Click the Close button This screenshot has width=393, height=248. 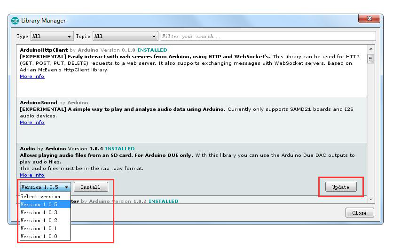click(x=360, y=213)
